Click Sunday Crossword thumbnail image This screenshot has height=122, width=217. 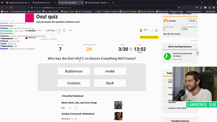[x=118, y=116]
